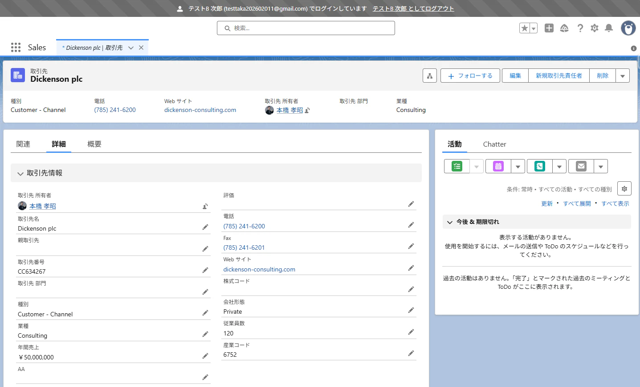Screen dimensions: 640x387
Task: Click テストB 次郎 としてログアウト link
Action: [413, 8]
